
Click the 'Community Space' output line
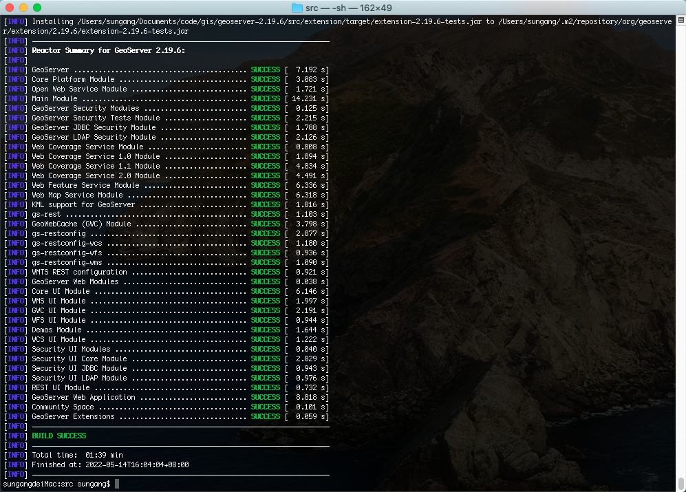(x=63, y=407)
